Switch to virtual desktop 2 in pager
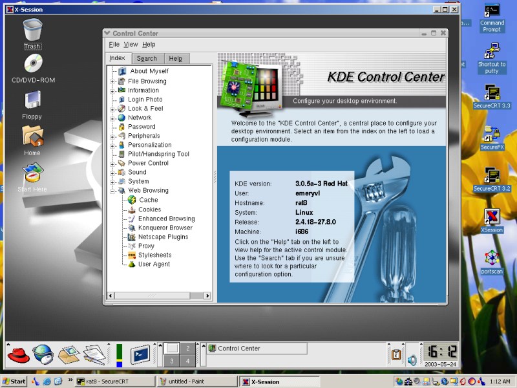This screenshot has height=388, width=517. pos(188,349)
